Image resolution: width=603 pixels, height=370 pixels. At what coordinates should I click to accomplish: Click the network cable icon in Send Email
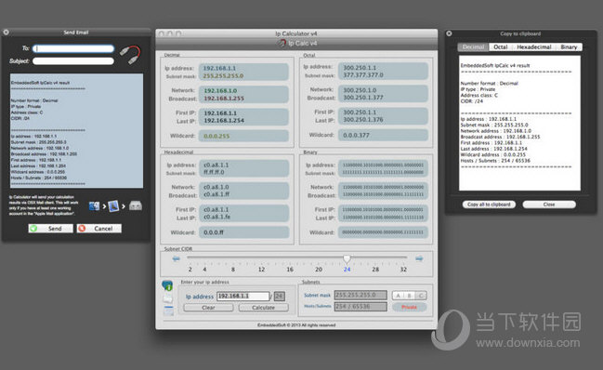130,55
